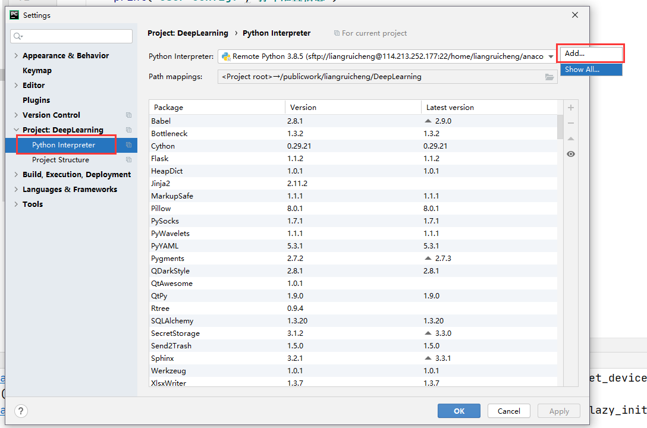The image size is (647, 428).
Task: Toggle the show early releases eye icon
Action: (571, 154)
